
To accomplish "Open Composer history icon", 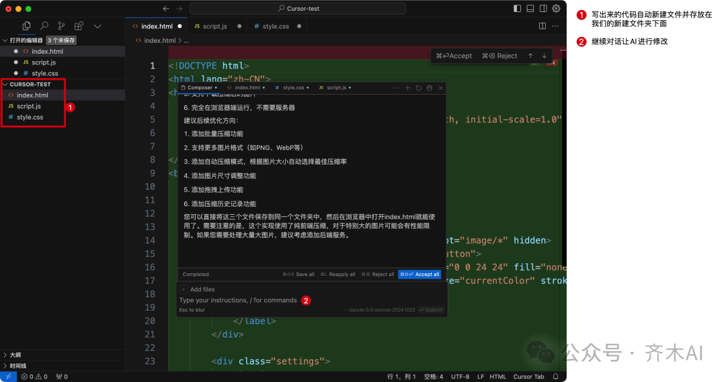I will 419,88.
